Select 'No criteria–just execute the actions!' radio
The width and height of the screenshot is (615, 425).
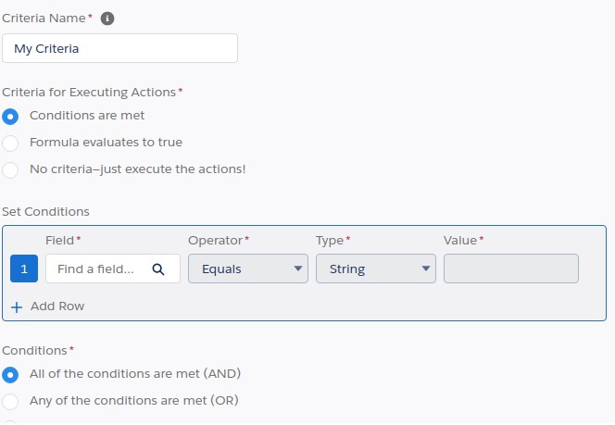pyautogui.click(x=10, y=170)
